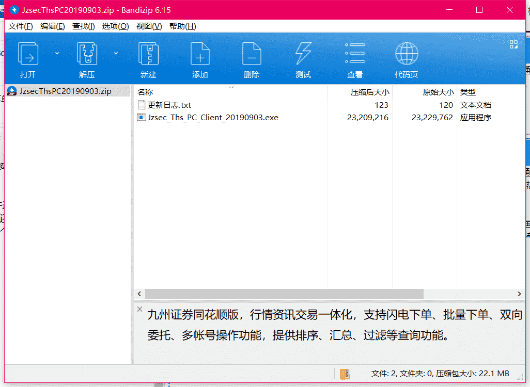The image size is (530, 387).
Task: Close the archive comment pane with X
Action: tap(139, 309)
